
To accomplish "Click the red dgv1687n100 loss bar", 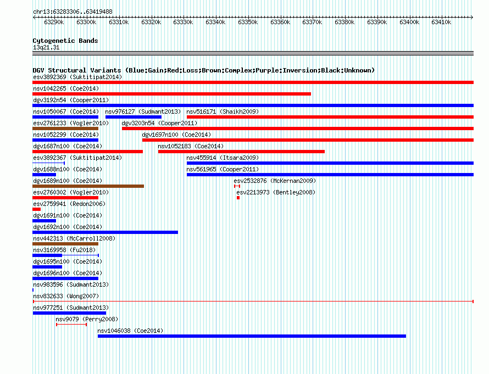I will coord(87,152).
